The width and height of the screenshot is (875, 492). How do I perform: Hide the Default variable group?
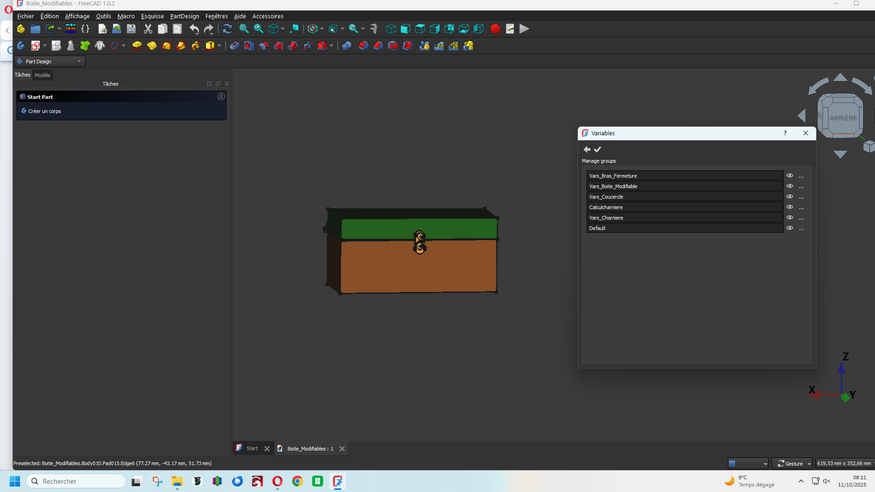pyautogui.click(x=790, y=228)
